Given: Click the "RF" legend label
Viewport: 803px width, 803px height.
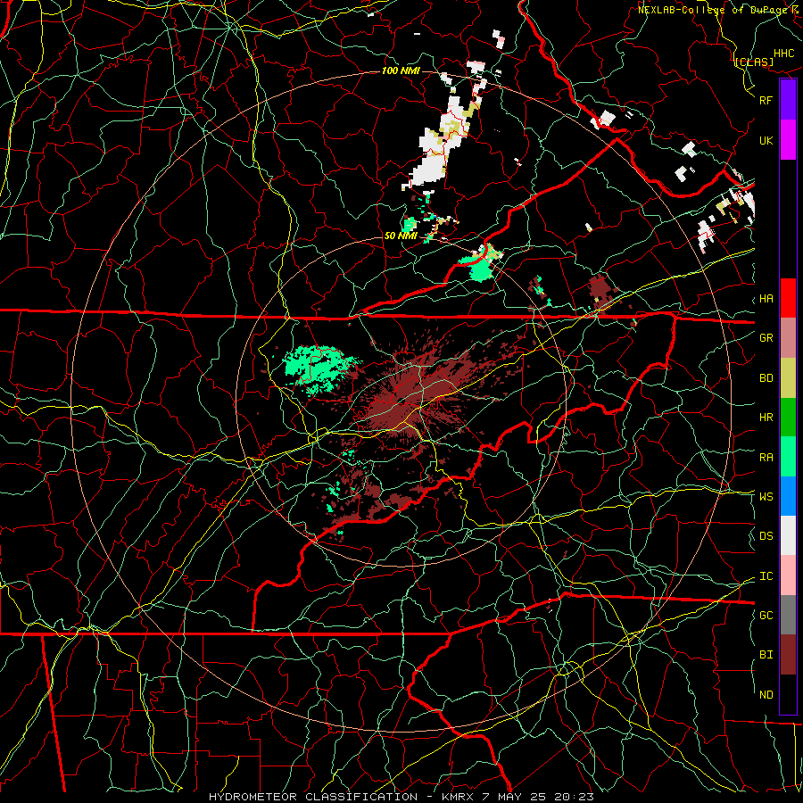Looking at the screenshot, I should point(766,100).
